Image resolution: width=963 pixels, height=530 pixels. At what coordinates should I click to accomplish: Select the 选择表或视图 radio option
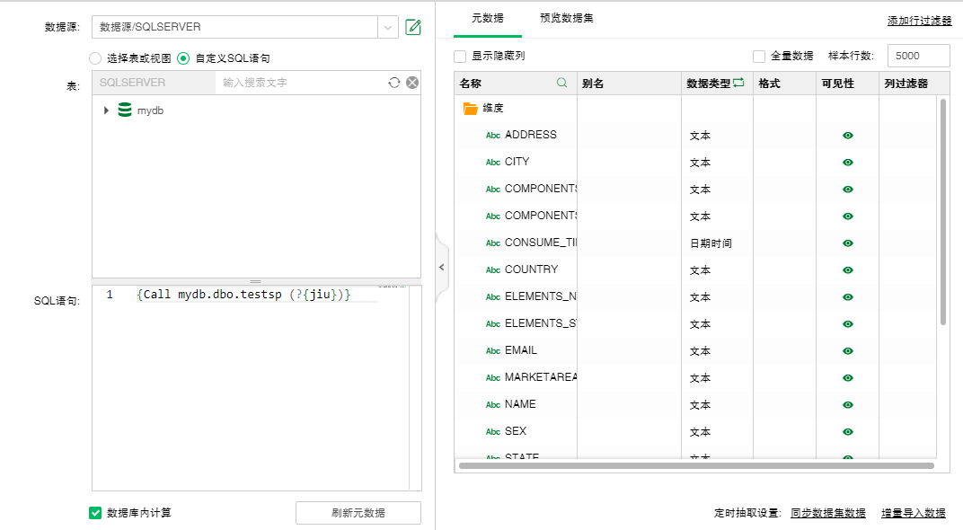tap(95, 58)
